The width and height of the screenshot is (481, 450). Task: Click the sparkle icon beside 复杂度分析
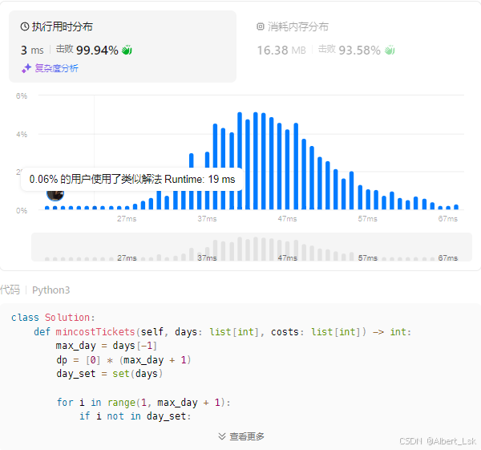coord(26,68)
